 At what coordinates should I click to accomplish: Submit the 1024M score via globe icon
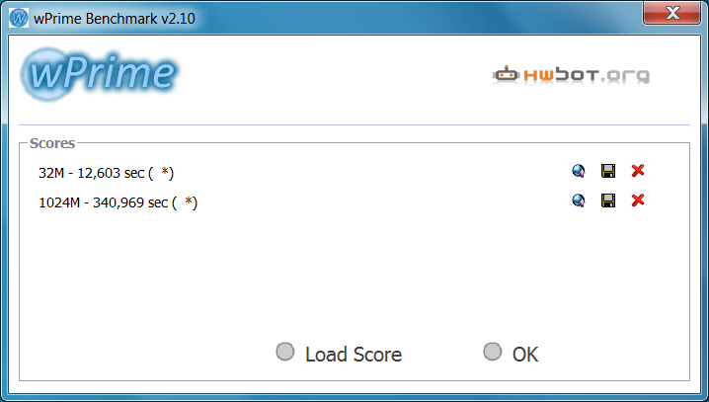579,201
